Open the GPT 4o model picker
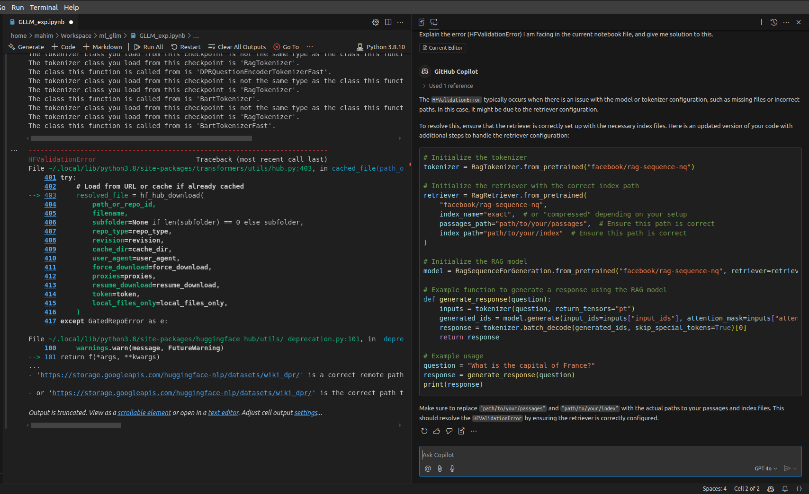The height and width of the screenshot is (494, 809). click(x=765, y=468)
